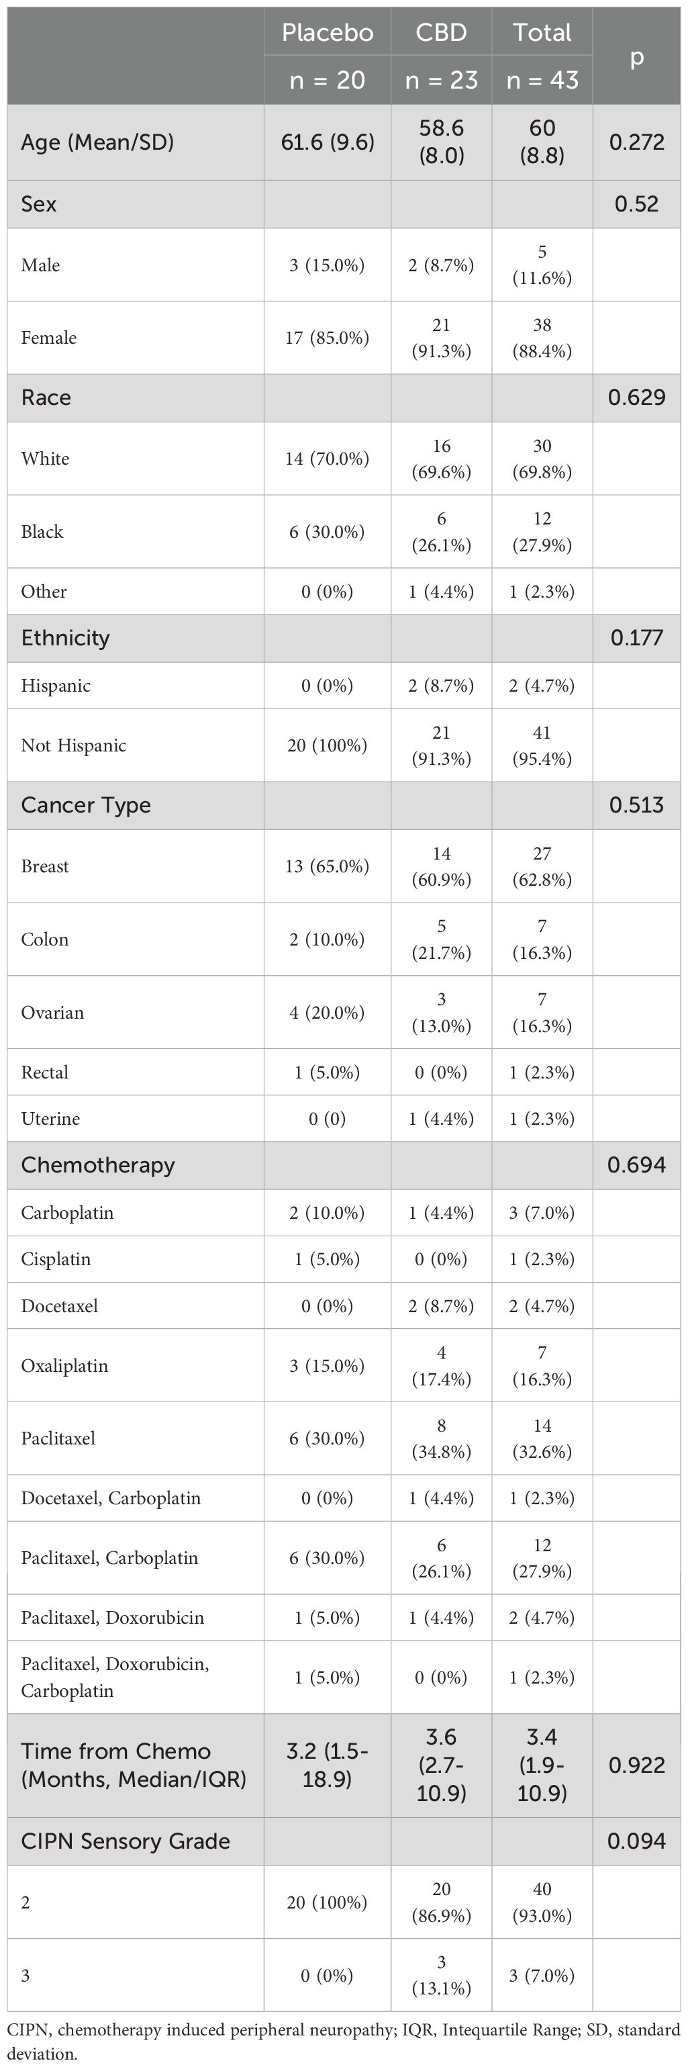
Task: Select the Uterine row label
Action: click(x=50, y=1119)
